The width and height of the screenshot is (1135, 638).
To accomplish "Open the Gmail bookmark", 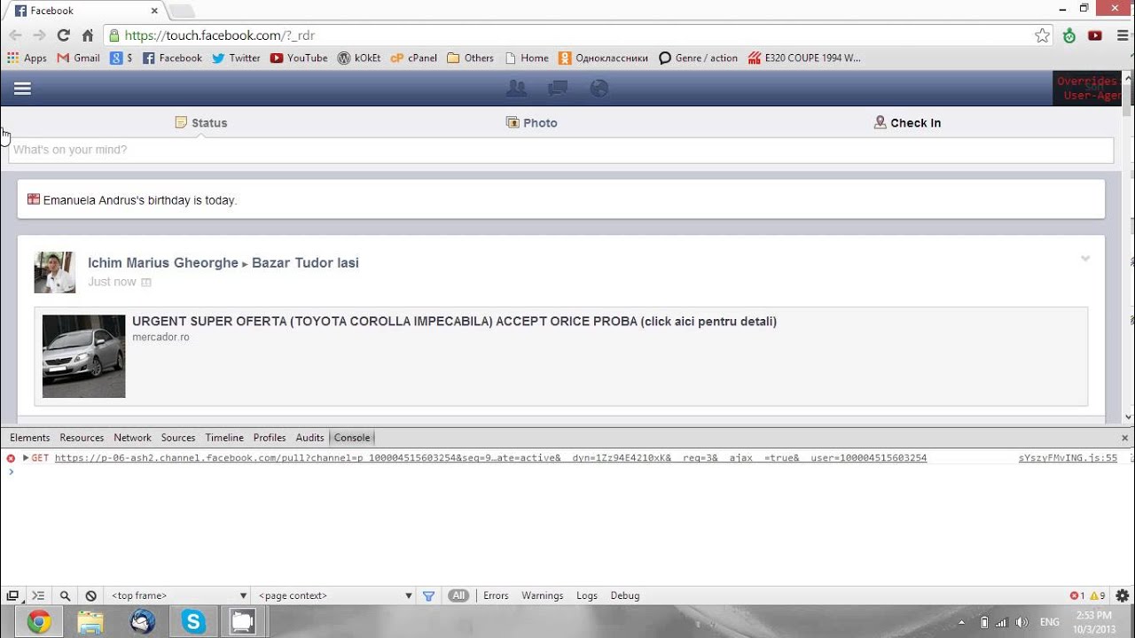I will [78, 58].
